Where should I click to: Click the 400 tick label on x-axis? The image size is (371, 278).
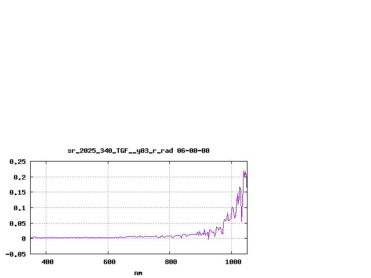coord(46,262)
